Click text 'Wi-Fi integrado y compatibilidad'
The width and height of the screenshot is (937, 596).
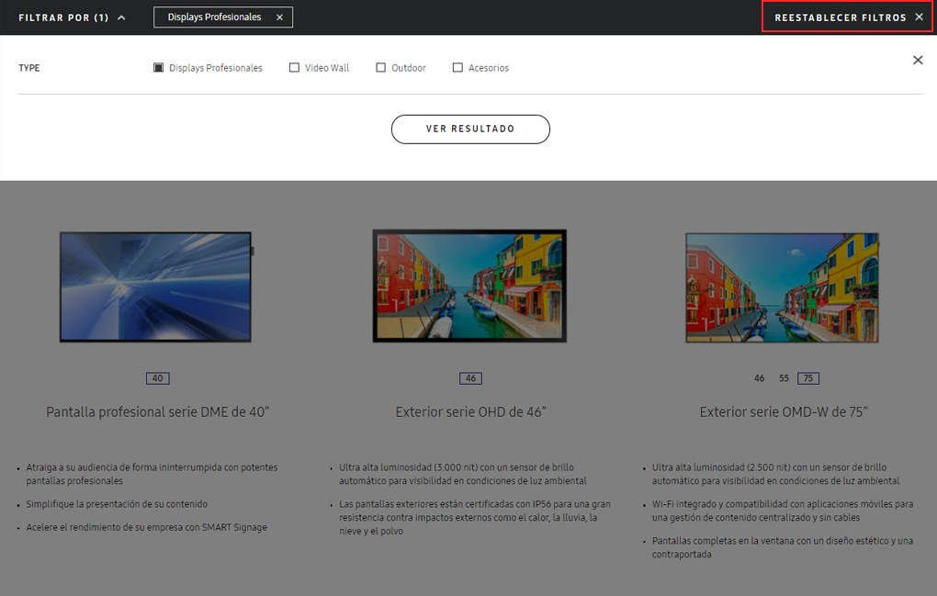(x=719, y=504)
